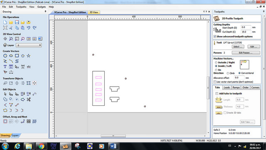Screen dimensions: 266x150
Task: Select the Draw Polygon tool
Action: (23, 56)
